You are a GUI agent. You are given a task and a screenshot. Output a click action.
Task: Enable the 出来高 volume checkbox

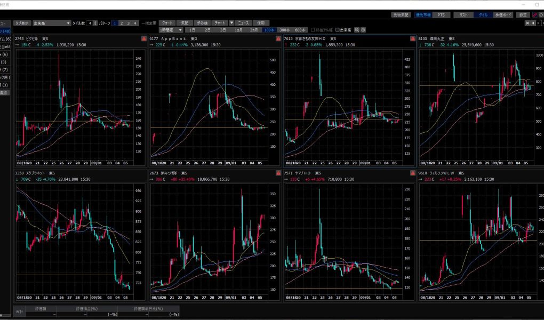(337, 30)
